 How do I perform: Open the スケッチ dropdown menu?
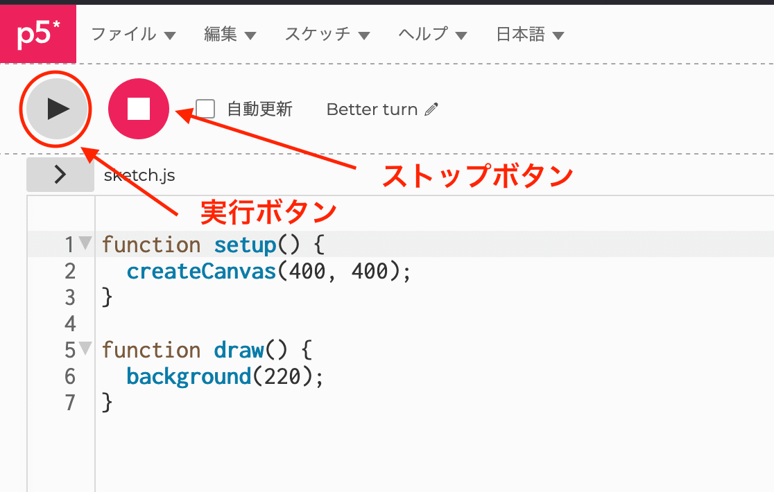coord(318,34)
